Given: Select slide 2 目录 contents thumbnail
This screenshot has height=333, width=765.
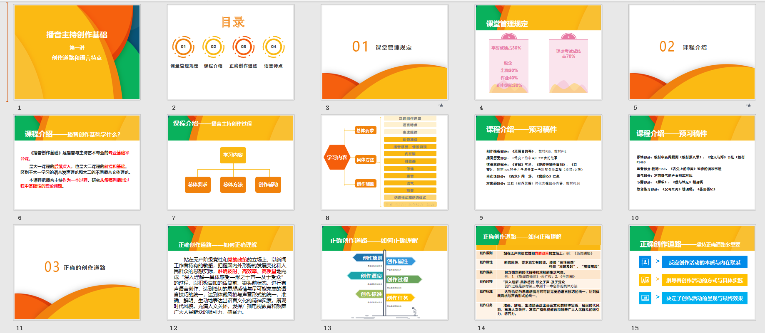Looking at the screenshot, I should point(231,52).
